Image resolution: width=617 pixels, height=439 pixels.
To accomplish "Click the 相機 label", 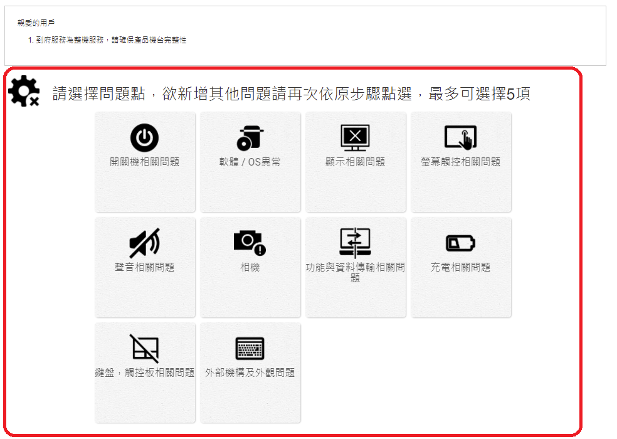I will tap(250, 267).
